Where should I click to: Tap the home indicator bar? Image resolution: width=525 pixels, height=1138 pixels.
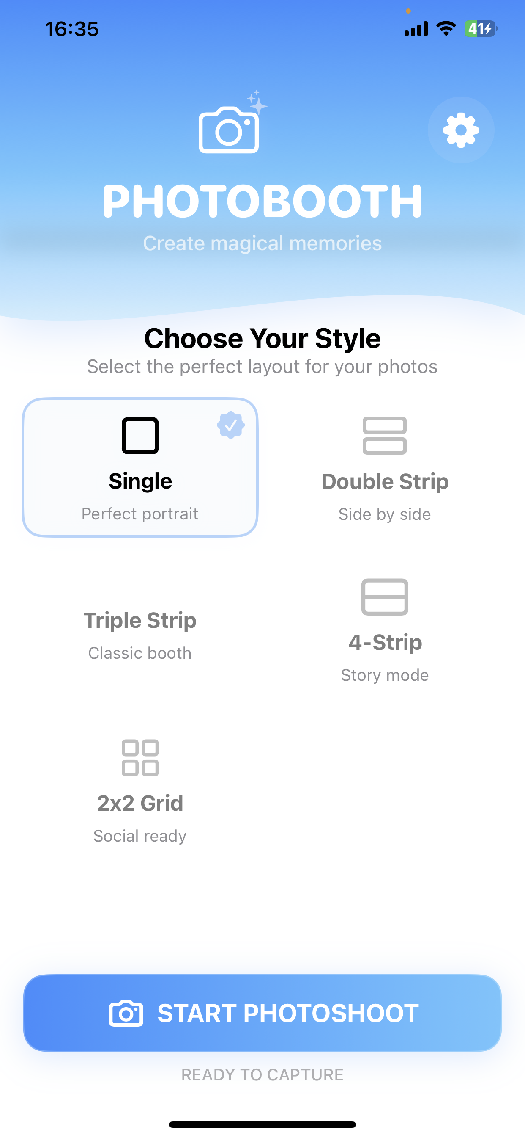tap(262, 1124)
